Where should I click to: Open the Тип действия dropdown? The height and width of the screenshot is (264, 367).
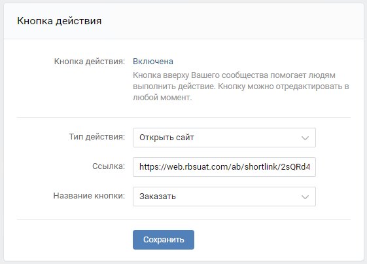[224, 138]
